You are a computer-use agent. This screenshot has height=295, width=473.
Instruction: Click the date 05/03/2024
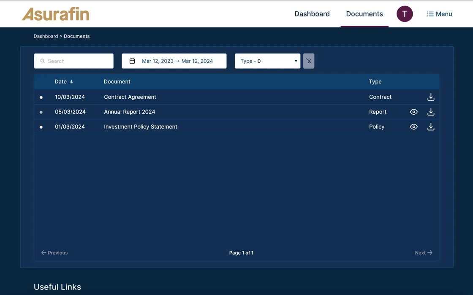point(70,112)
